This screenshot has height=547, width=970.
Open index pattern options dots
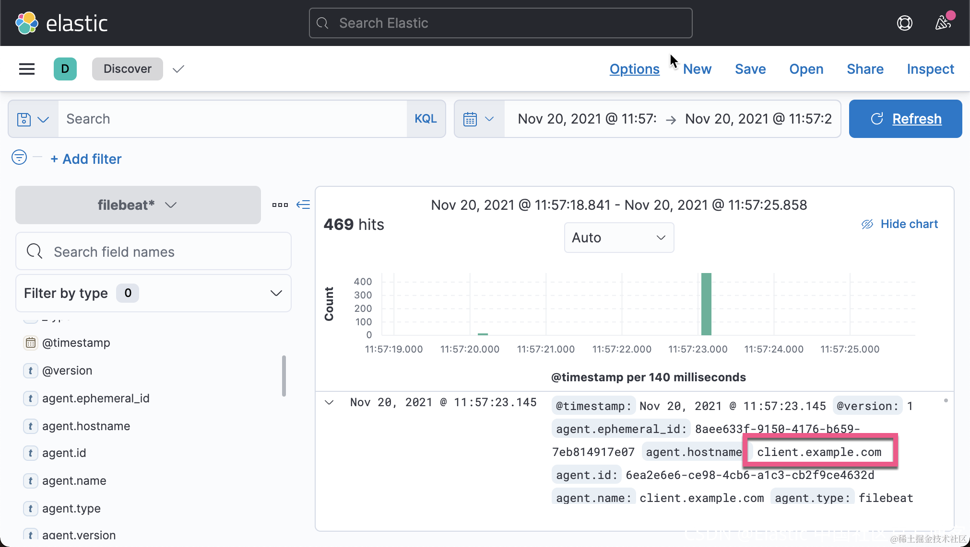280,205
